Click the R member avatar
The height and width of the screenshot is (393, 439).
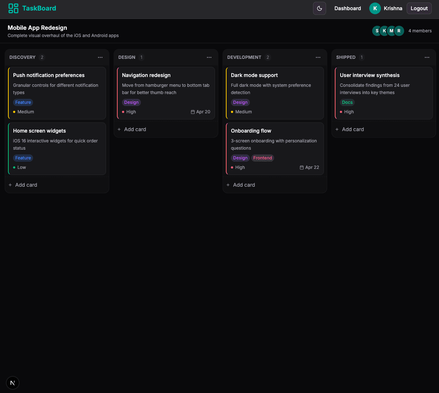tap(399, 31)
